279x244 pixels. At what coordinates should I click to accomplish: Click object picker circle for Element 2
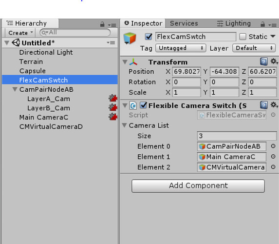pos(273,167)
